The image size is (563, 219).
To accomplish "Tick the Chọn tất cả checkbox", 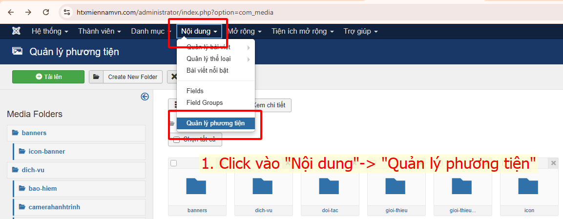I will point(176,140).
